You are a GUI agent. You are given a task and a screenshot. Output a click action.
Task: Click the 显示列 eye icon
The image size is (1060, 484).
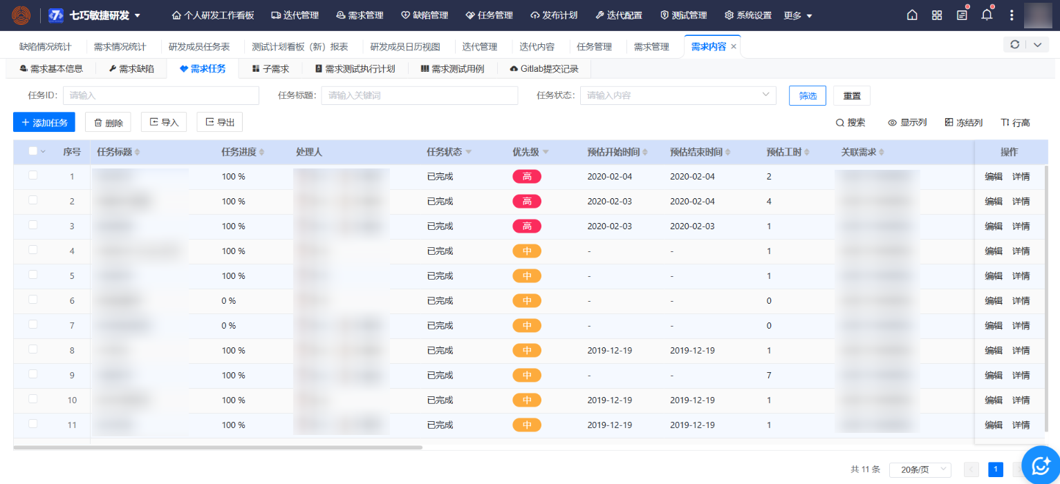[x=892, y=123]
